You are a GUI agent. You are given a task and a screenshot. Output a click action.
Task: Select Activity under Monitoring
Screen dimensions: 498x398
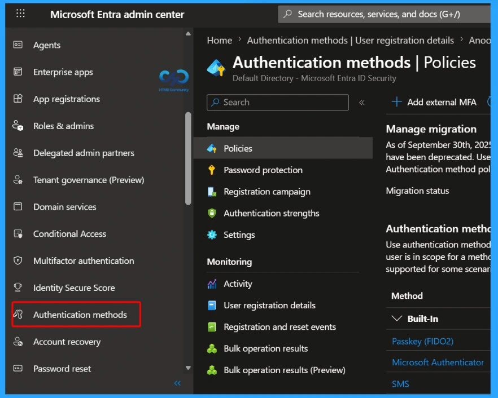pos(238,284)
